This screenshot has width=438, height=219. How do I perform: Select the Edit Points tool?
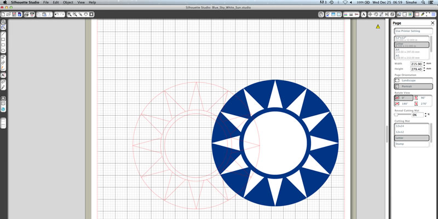point(3,27)
